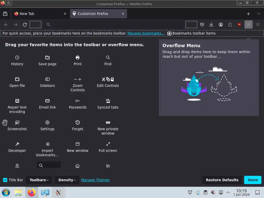Click the Firefox icon on the taskbar
Screen dimensions: 264x198
tap(31, 192)
